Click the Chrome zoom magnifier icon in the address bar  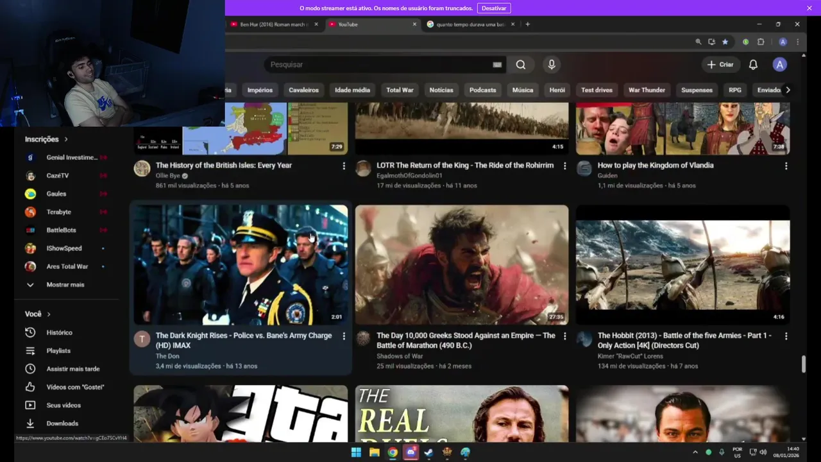point(698,42)
